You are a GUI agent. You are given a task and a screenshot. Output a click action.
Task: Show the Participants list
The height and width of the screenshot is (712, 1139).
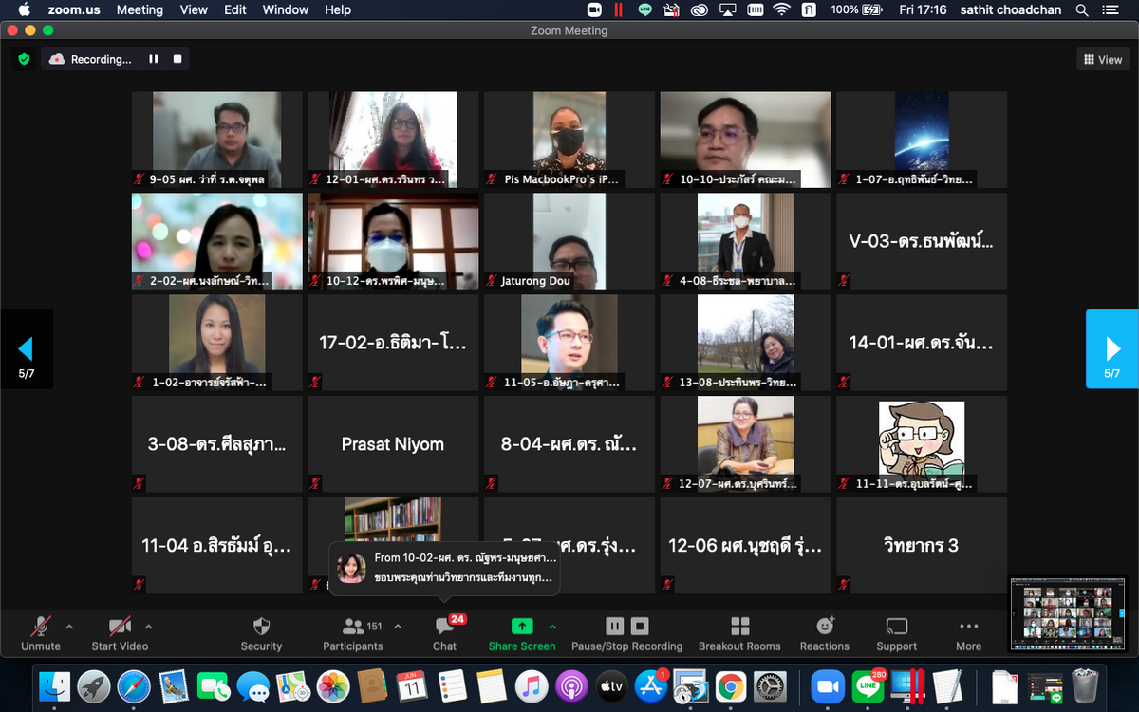352,634
